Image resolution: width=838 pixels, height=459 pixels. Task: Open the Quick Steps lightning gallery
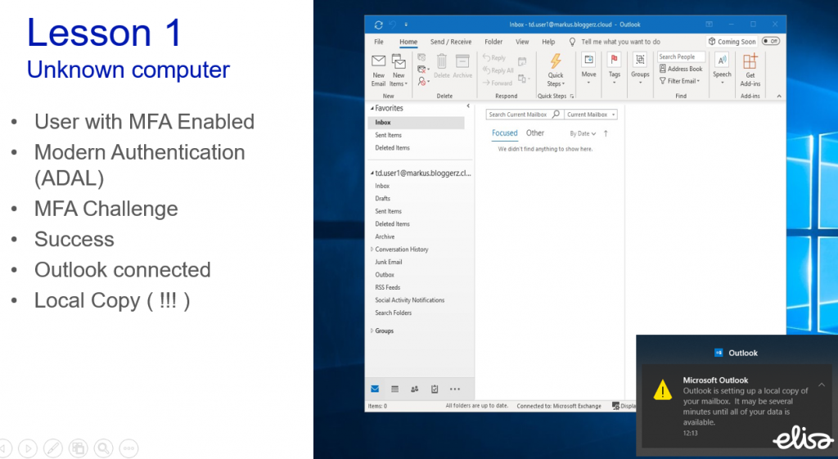[556, 70]
